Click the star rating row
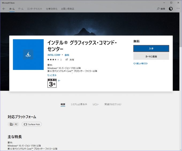The height and width of the screenshot is (151, 182). pyautogui.click(x=53, y=59)
